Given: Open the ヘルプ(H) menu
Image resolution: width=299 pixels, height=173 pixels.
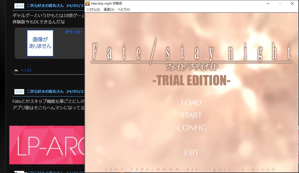Looking at the screenshot, I should pos(124,10).
